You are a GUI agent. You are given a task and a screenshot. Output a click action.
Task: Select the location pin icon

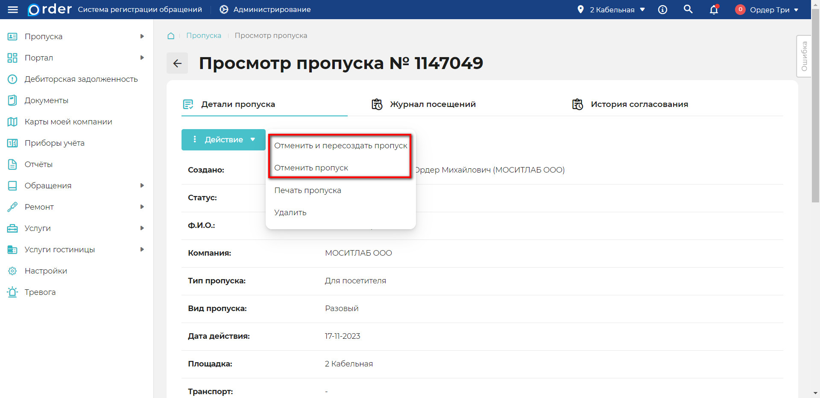[x=581, y=9]
